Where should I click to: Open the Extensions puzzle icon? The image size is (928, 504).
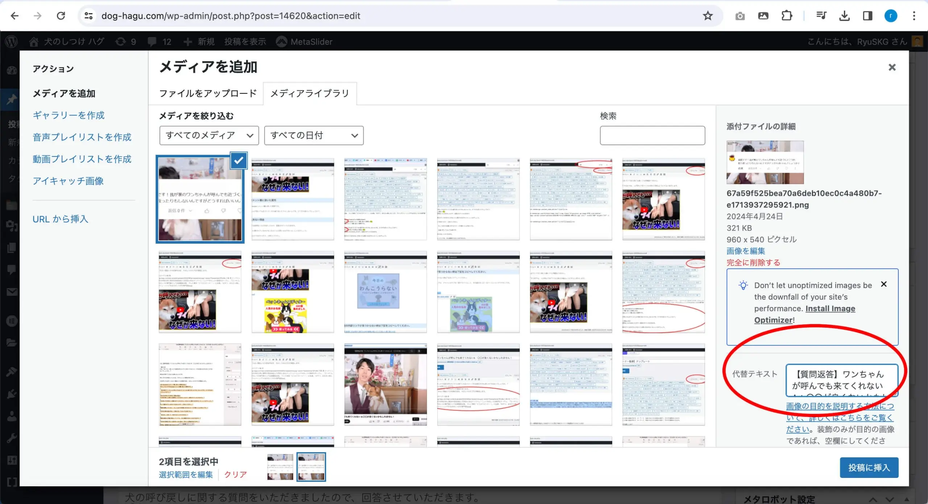[x=787, y=16]
